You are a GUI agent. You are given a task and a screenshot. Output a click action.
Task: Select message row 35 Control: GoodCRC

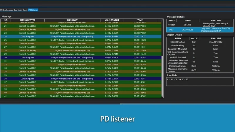point(81,75)
